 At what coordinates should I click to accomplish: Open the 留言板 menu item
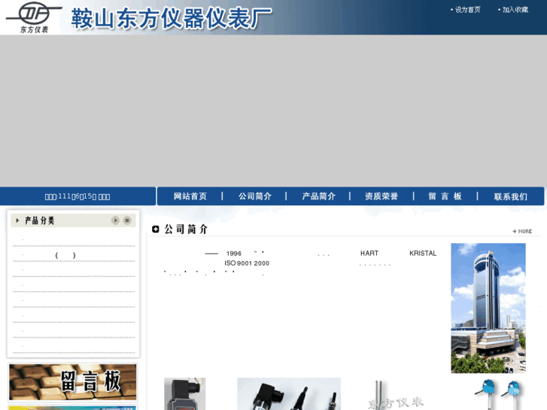(445, 196)
